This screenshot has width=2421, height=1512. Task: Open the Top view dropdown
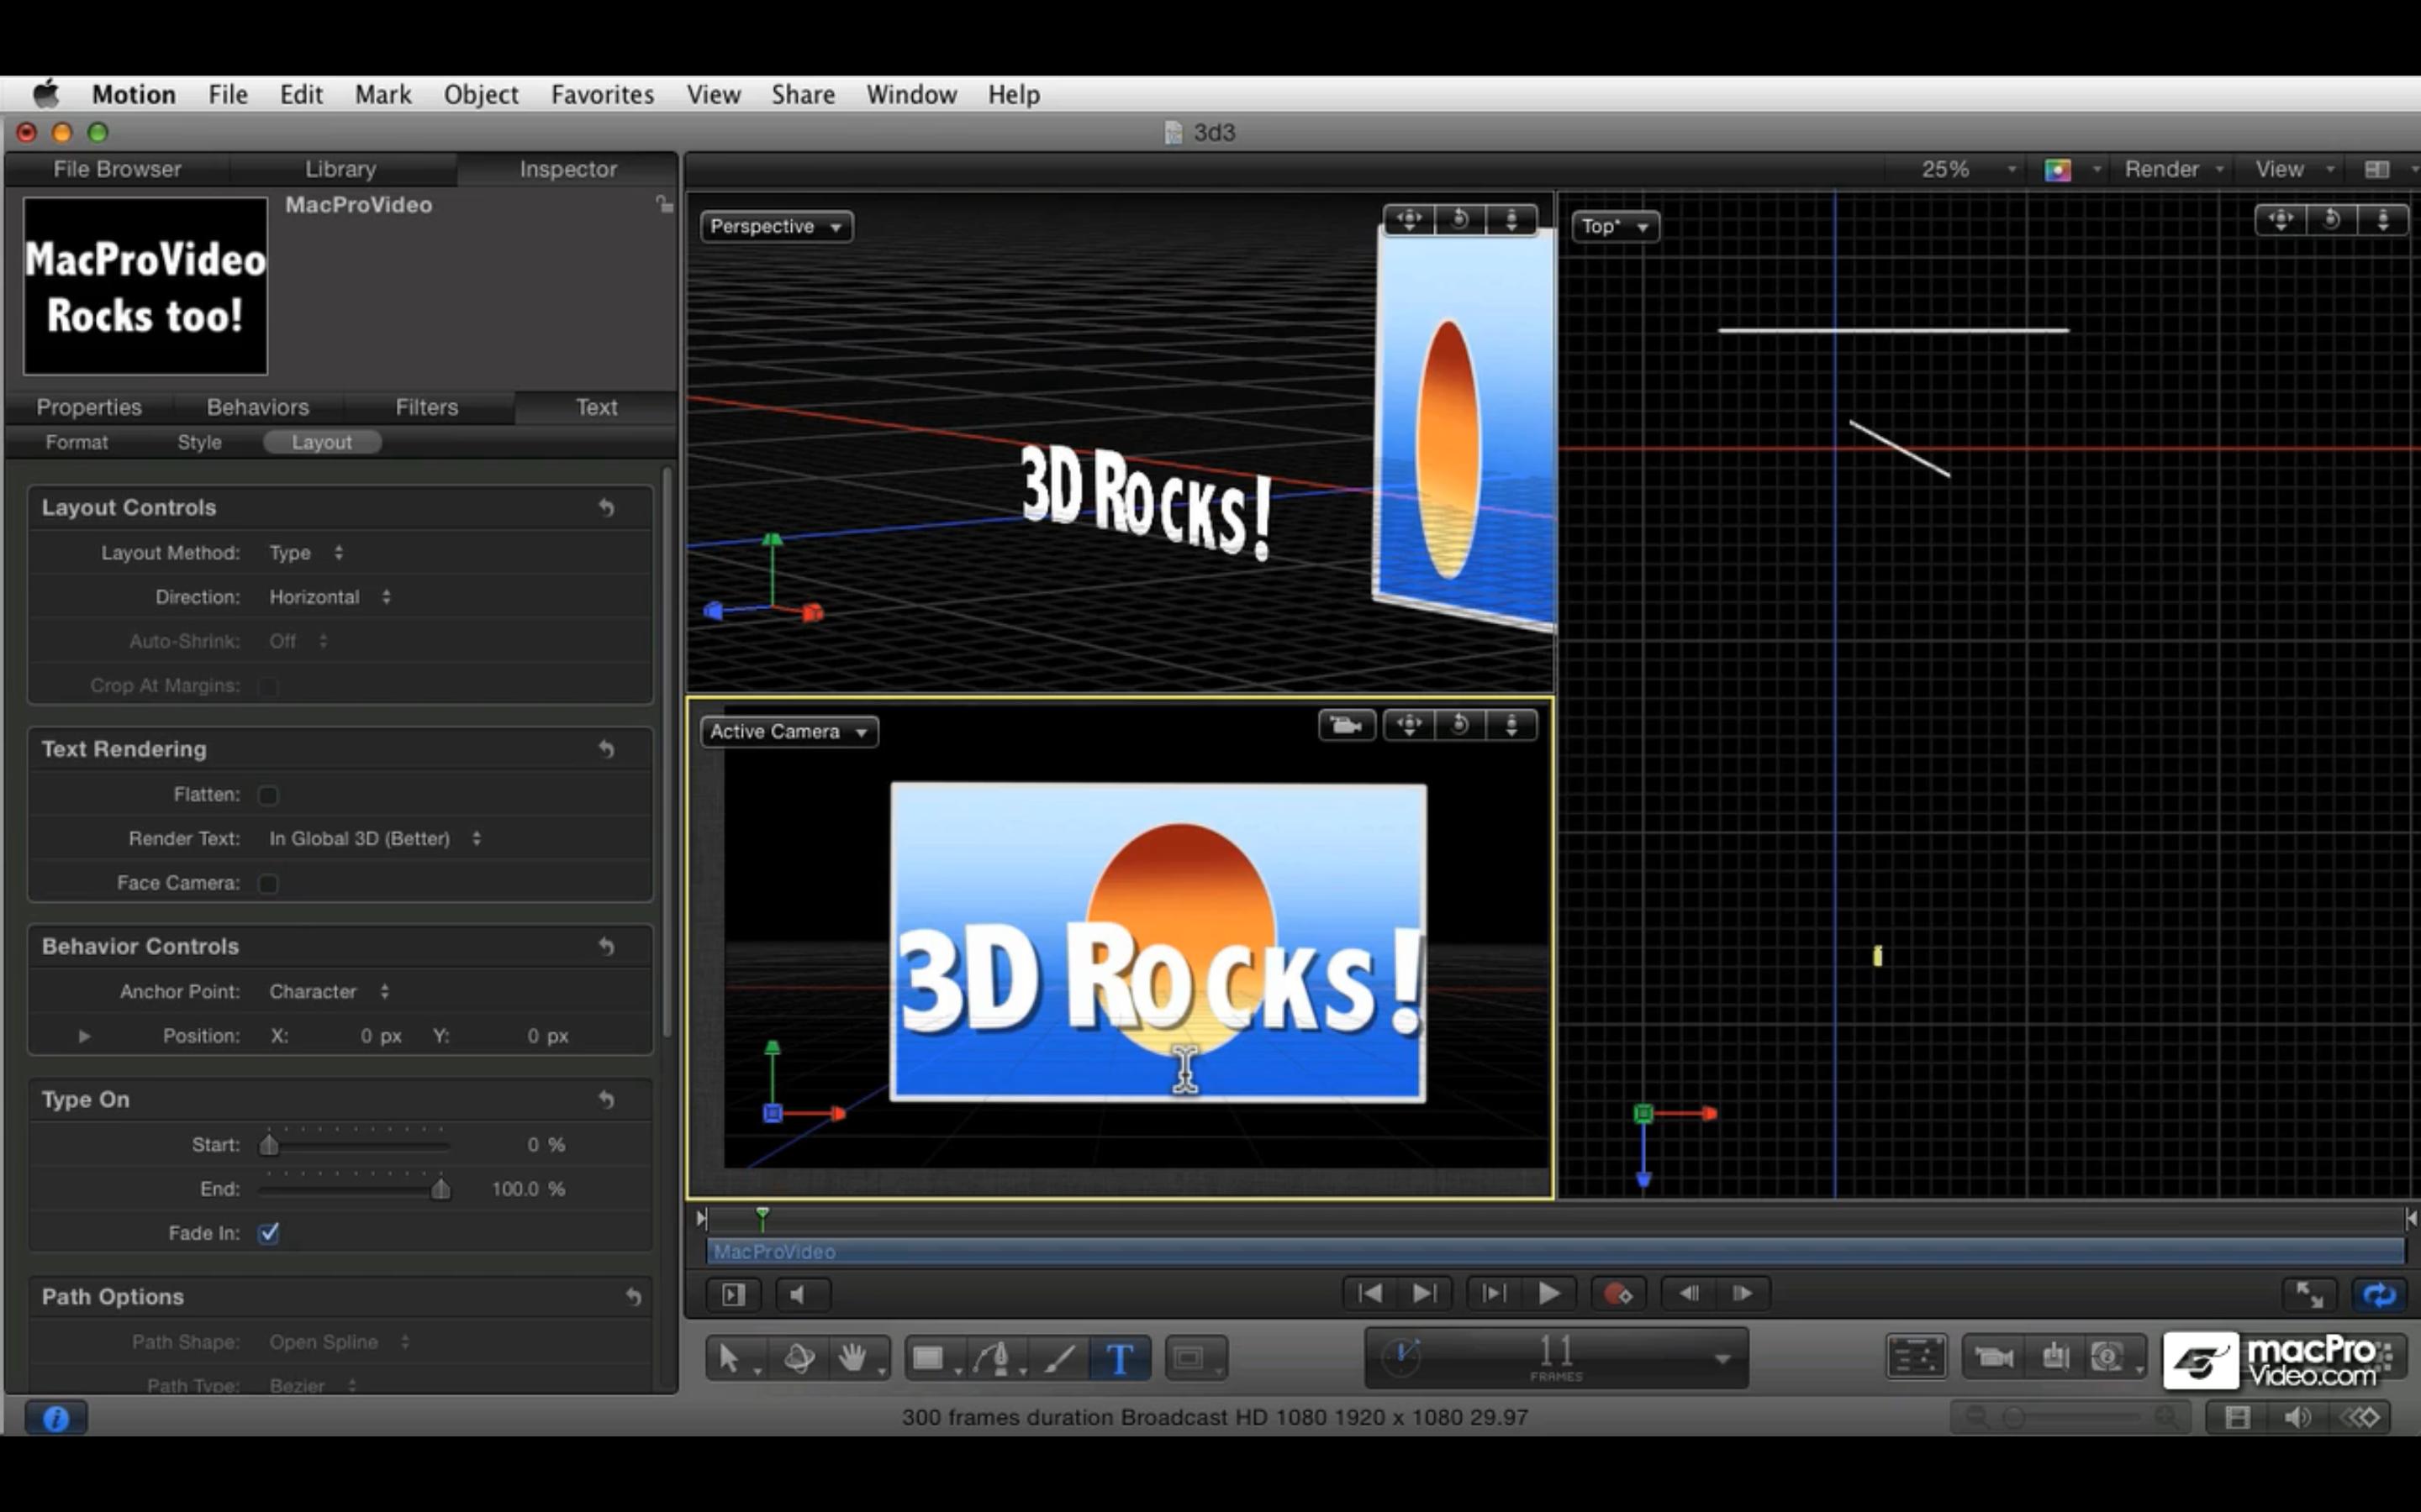(1615, 227)
